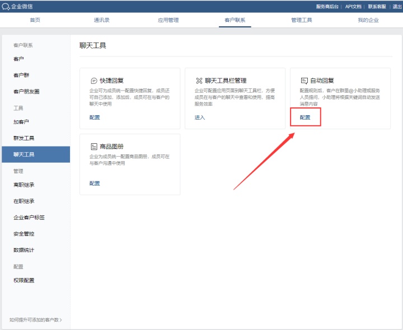Screen dimensions: 403x330
Task: Open the 我的企业 tab
Action: pos(368,20)
